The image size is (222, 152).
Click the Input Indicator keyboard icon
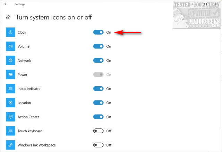click(10, 89)
